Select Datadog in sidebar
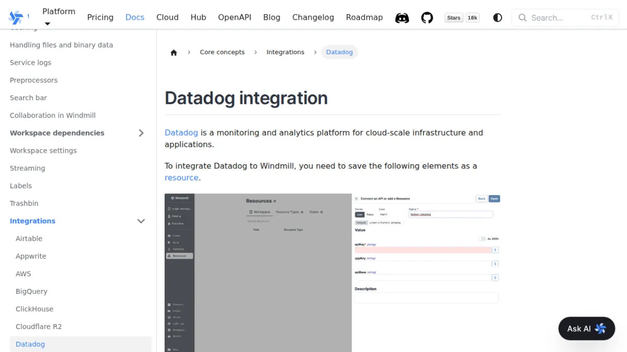The image size is (627, 352). (x=81, y=344)
